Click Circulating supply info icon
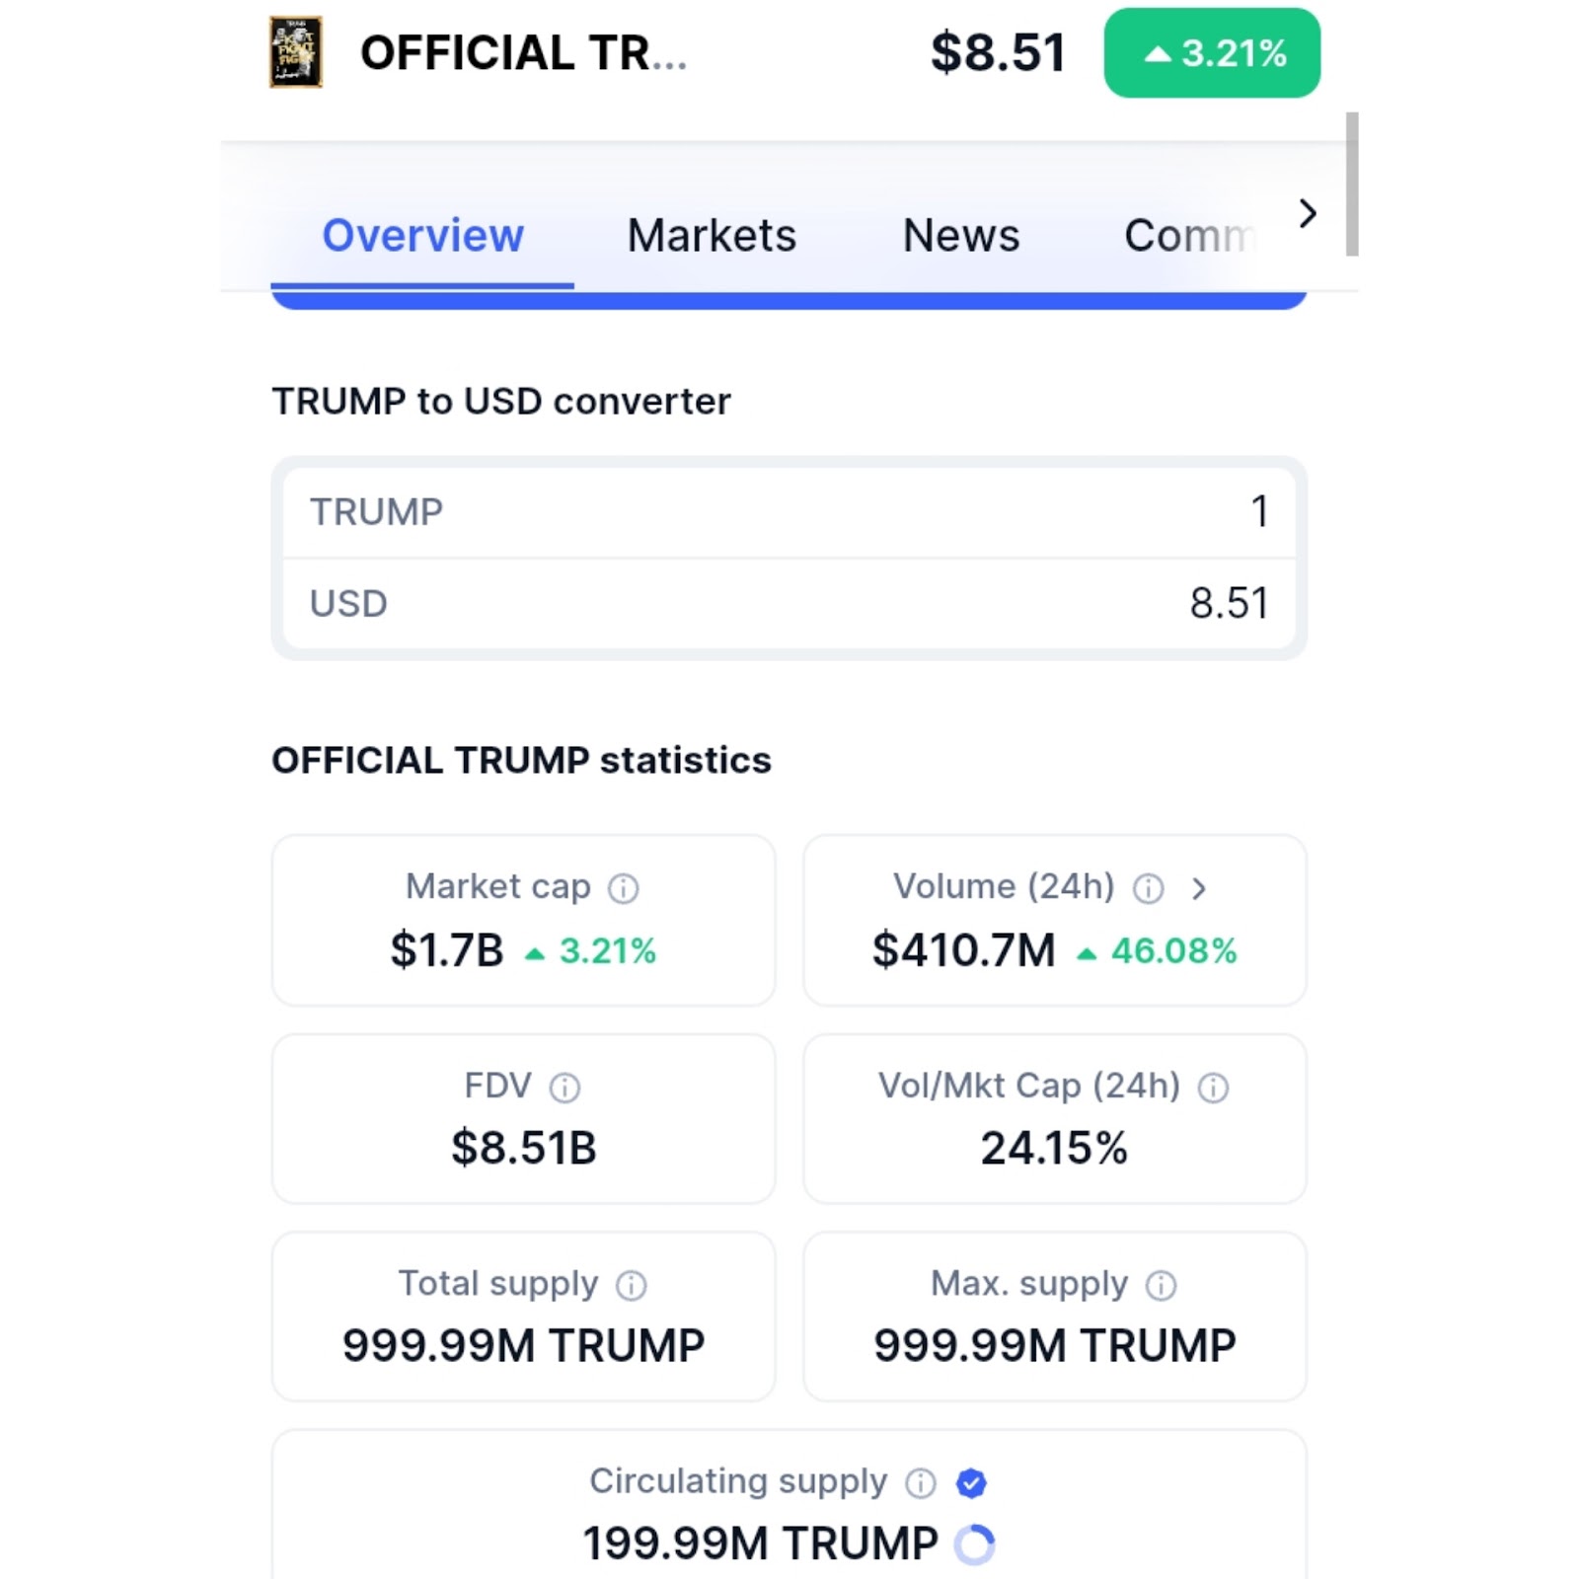This screenshot has height=1579, width=1579. tap(921, 1482)
